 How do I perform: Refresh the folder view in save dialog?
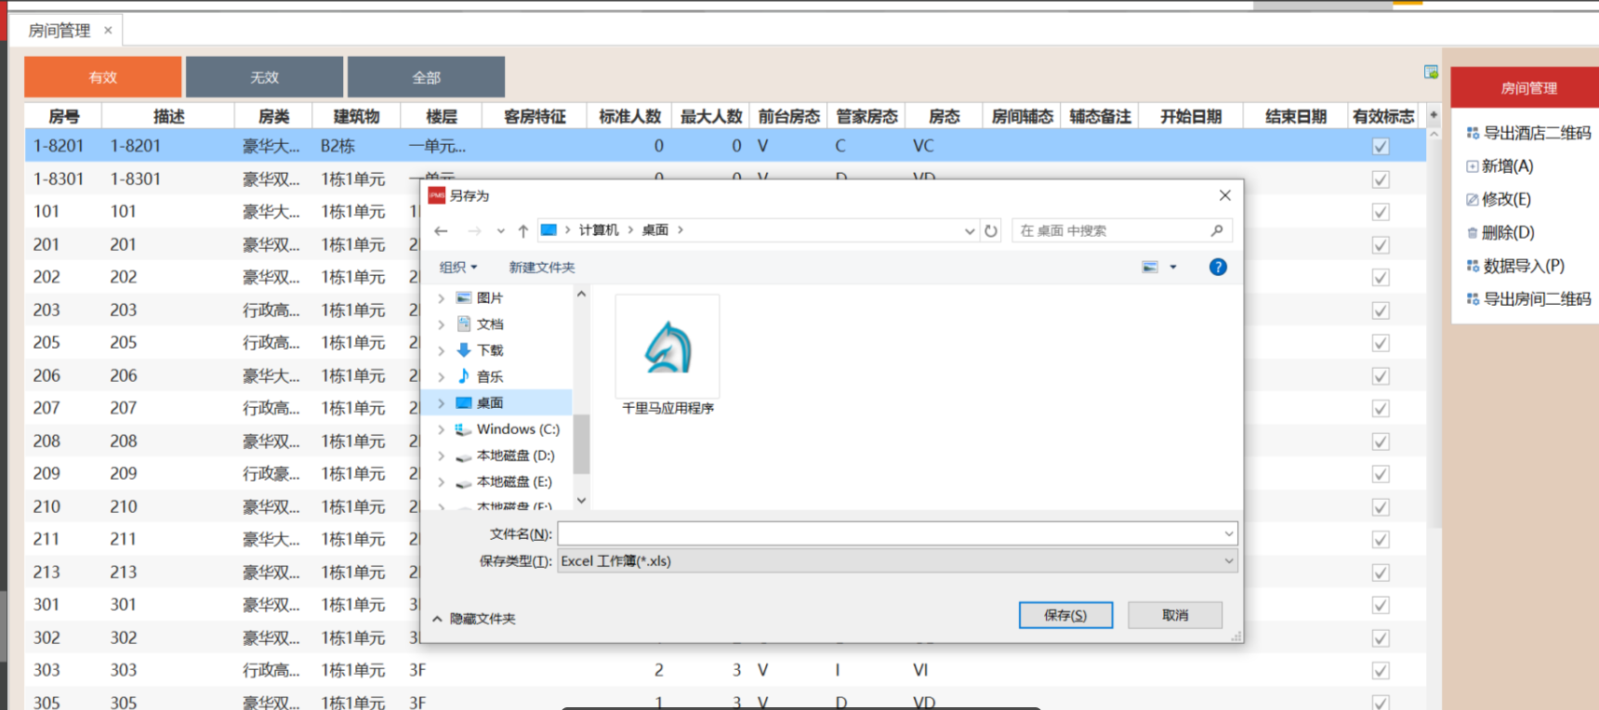pyautogui.click(x=991, y=230)
